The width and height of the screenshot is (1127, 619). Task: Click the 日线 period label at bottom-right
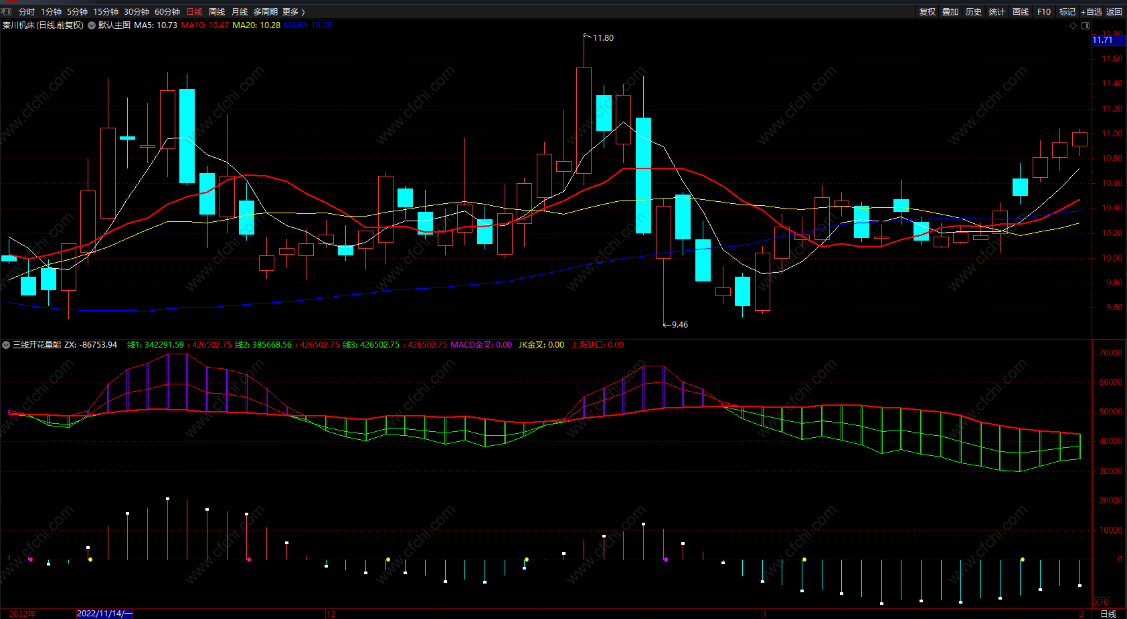[x=1108, y=614]
